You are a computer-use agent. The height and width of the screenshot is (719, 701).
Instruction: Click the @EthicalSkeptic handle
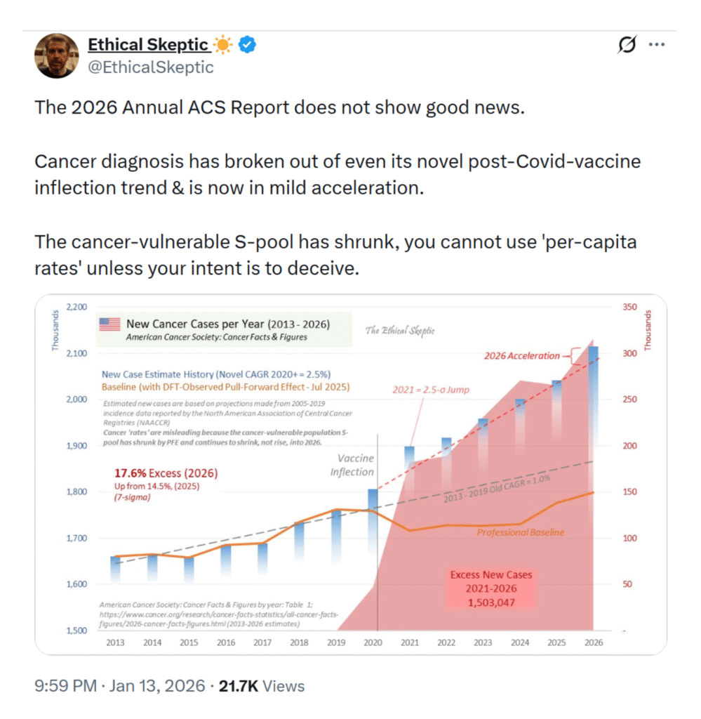click(x=150, y=67)
